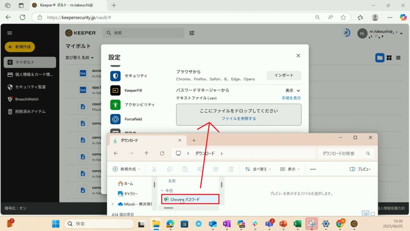Collapse the 今日 group in Explorer

(x=162, y=190)
